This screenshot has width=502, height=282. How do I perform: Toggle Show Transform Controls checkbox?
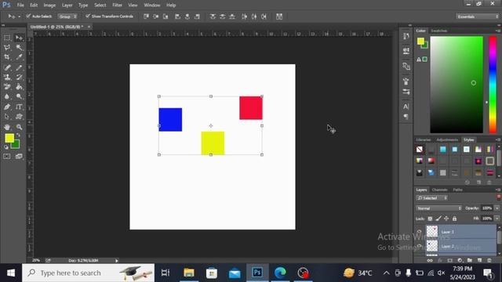point(88,16)
